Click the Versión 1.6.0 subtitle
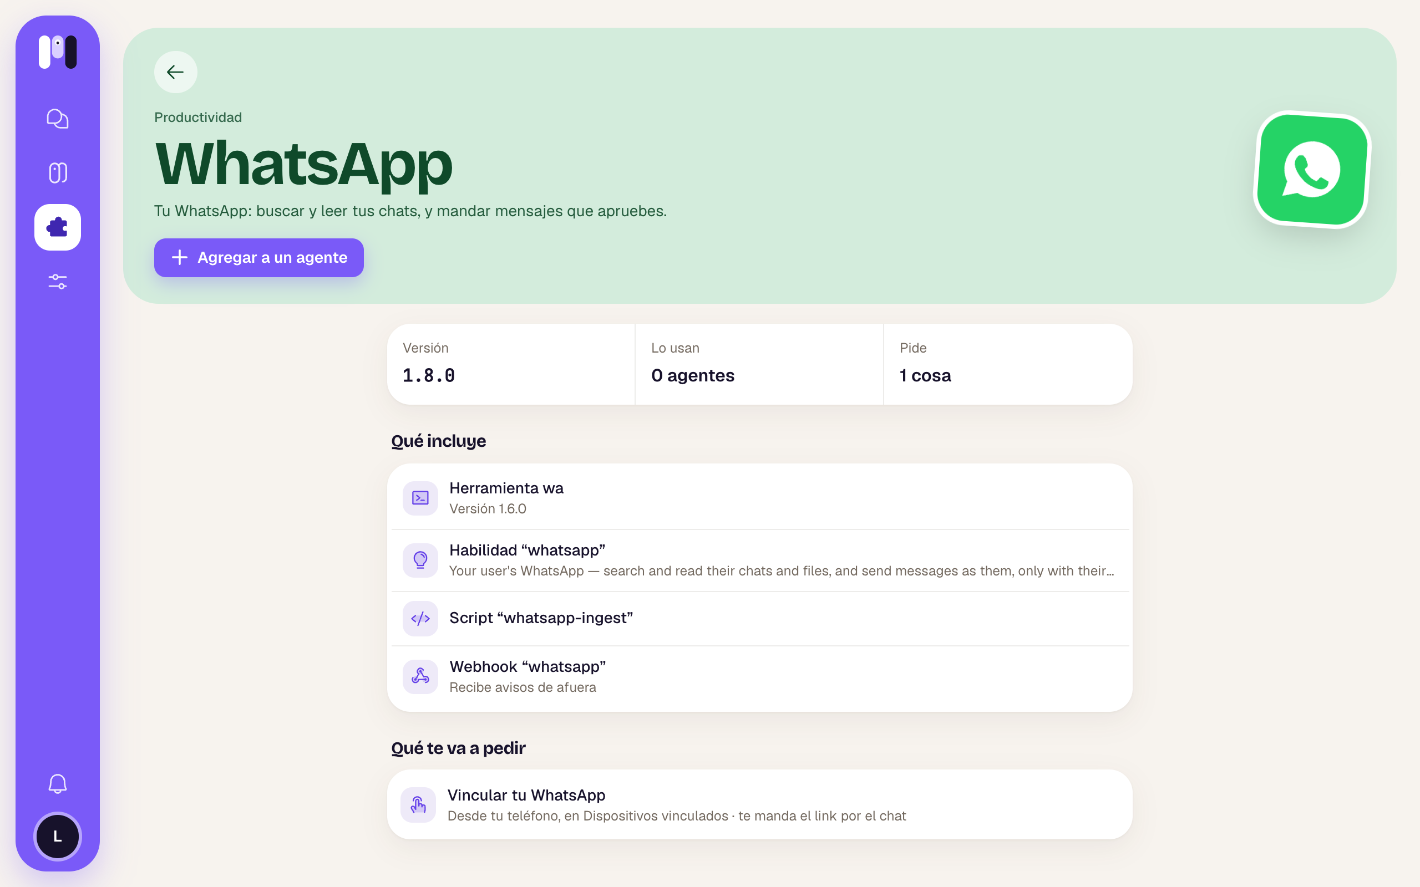Viewport: 1420px width, 887px height. pyautogui.click(x=488, y=509)
